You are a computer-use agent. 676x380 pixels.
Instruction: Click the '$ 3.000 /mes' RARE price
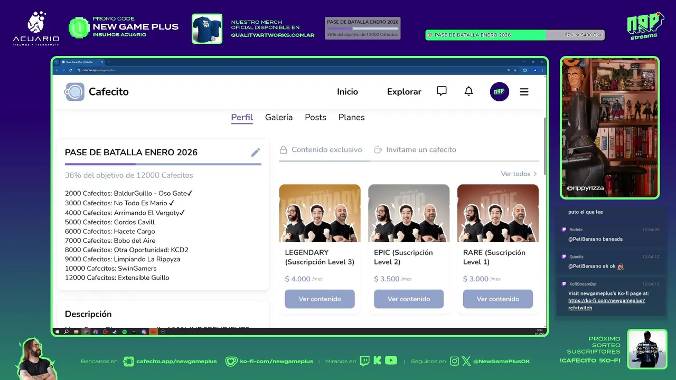coord(482,279)
